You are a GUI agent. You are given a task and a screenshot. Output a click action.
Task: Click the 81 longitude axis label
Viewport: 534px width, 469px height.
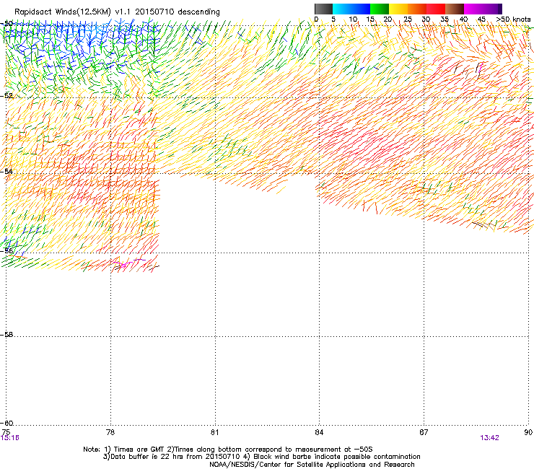[x=214, y=432]
